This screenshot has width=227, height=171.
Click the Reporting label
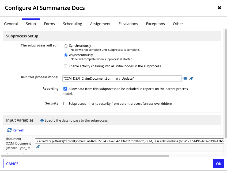coord(50,89)
